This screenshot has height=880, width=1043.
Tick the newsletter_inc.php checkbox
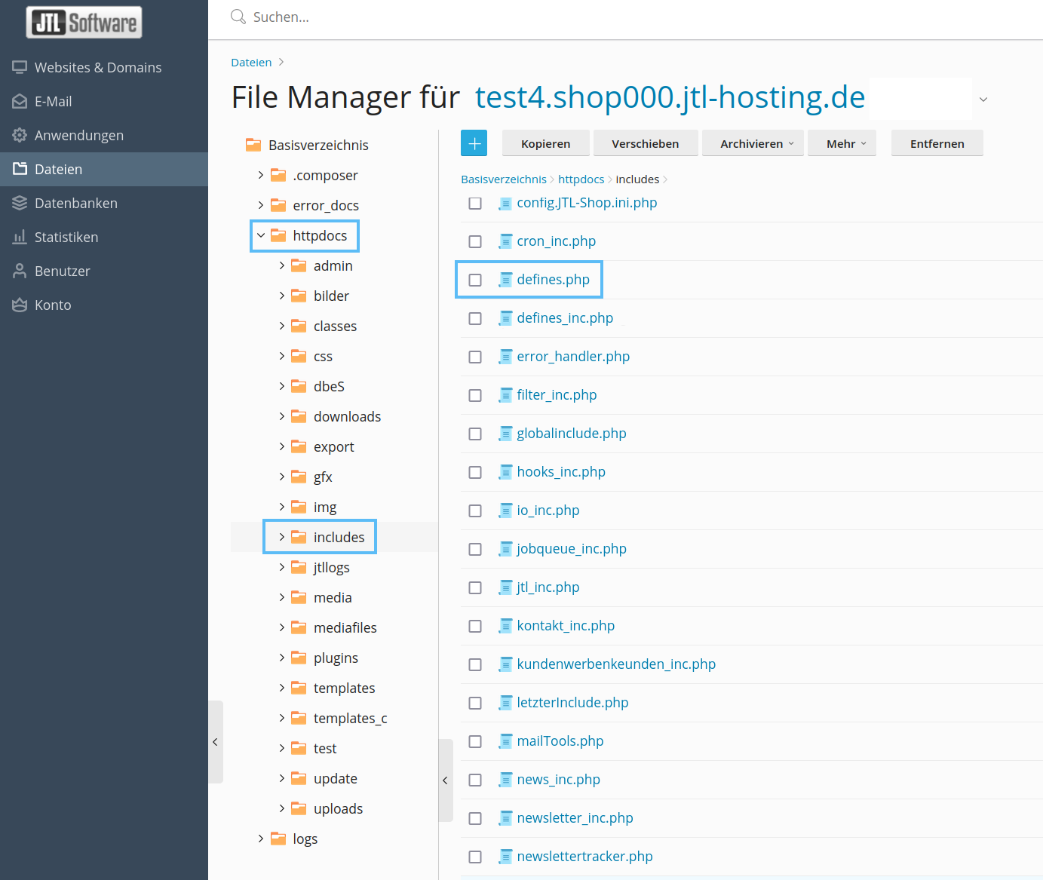pos(475,818)
